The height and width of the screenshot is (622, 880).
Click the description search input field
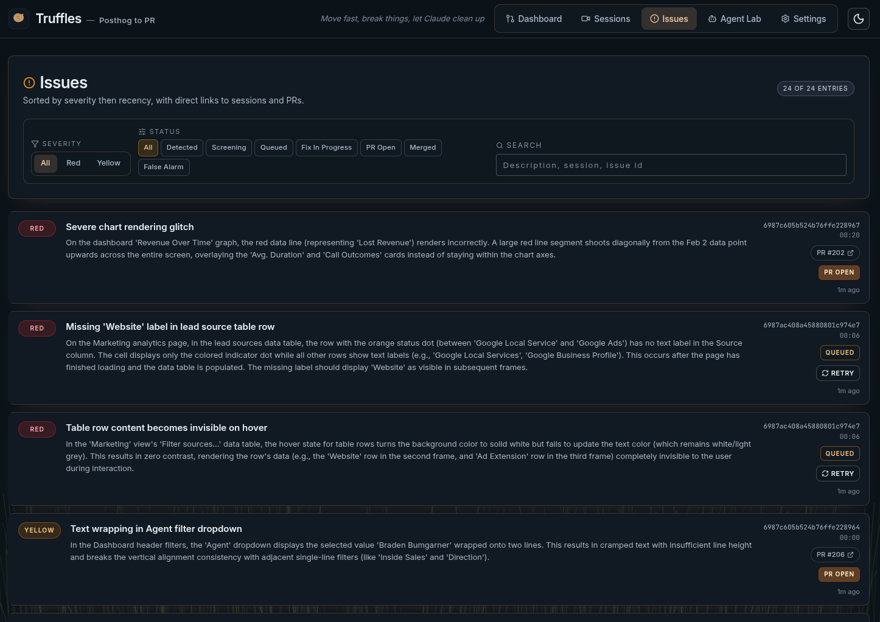point(671,165)
